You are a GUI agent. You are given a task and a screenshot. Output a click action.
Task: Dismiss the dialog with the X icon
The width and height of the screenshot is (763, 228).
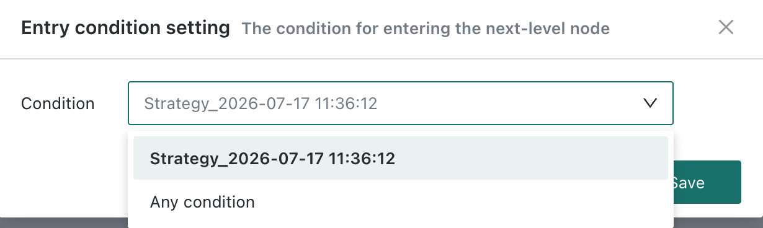tap(726, 27)
